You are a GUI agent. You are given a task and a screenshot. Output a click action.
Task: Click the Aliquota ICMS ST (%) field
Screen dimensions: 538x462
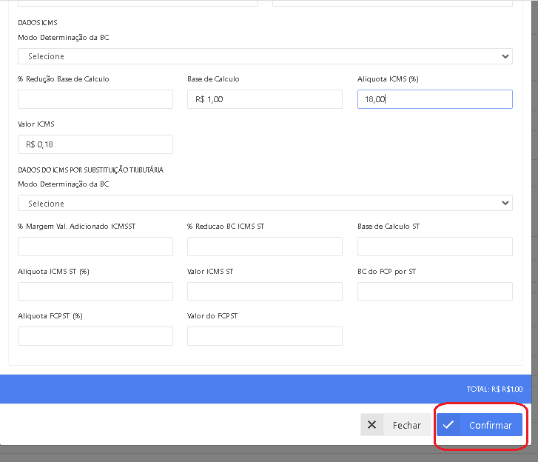point(95,291)
